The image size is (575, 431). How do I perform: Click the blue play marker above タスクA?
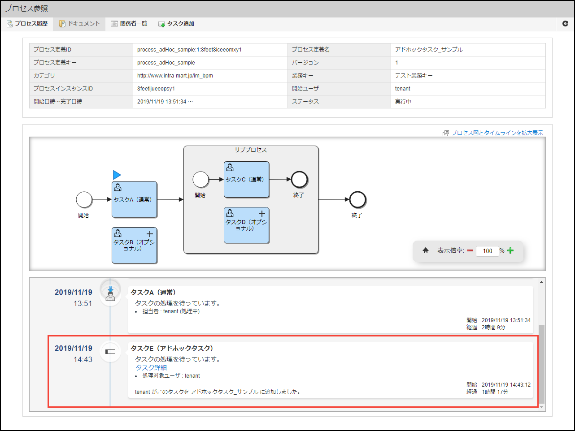(117, 175)
